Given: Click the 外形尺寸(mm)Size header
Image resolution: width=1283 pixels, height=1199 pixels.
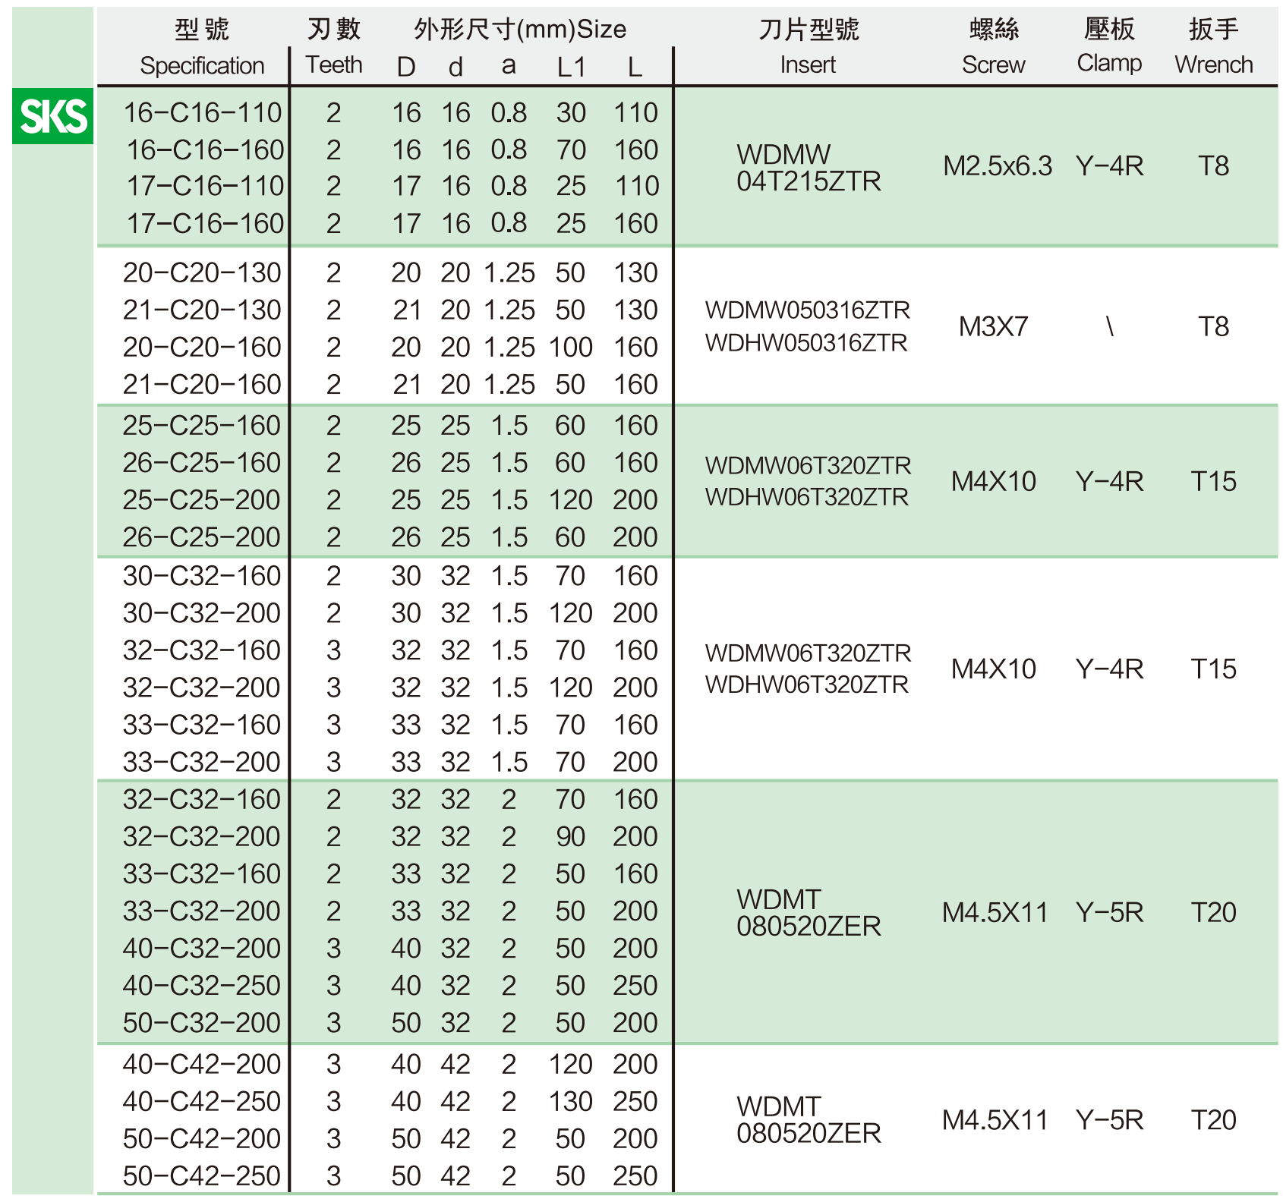Looking at the screenshot, I should tap(520, 29).
